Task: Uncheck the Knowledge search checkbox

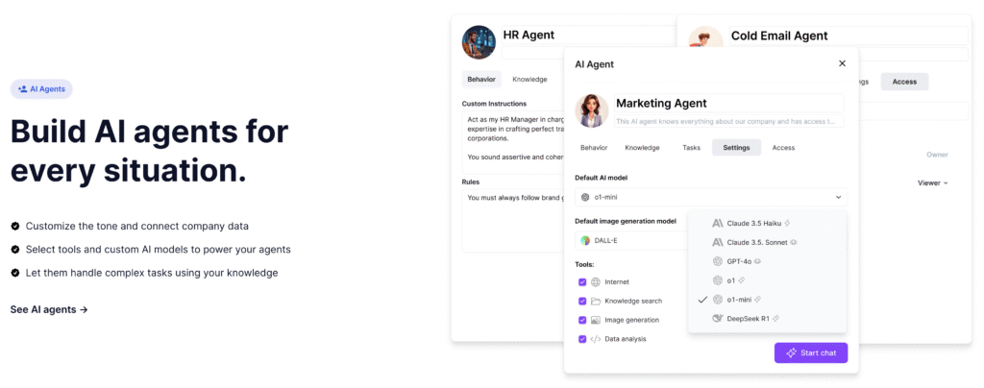Action: pos(582,301)
